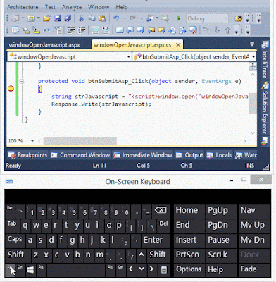Screen dimensions: 276x282
Task: Click the Cut scissors icon
Action: coord(81,18)
